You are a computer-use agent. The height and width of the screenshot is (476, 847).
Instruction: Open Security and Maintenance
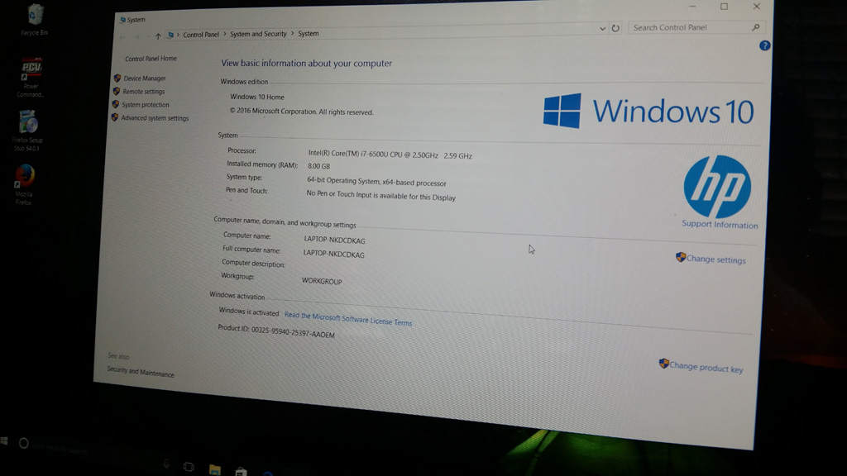(x=141, y=372)
